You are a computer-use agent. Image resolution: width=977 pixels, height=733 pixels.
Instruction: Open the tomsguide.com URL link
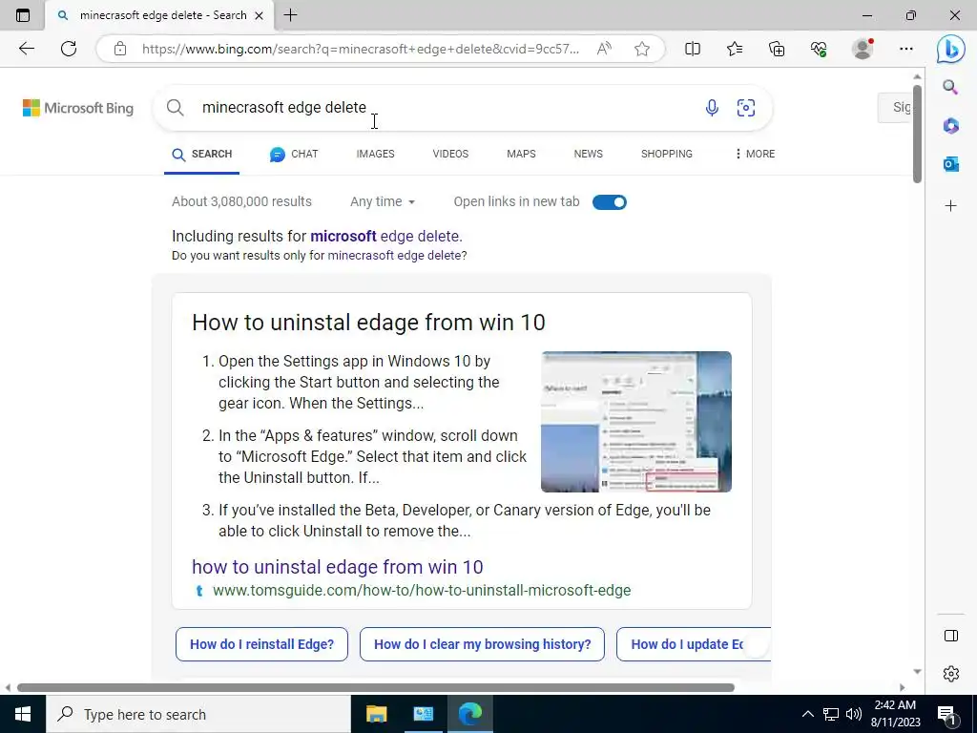tap(422, 590)
